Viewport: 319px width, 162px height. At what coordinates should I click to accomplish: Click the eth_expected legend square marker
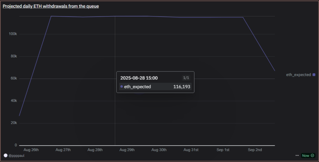[x=314, y=75]
